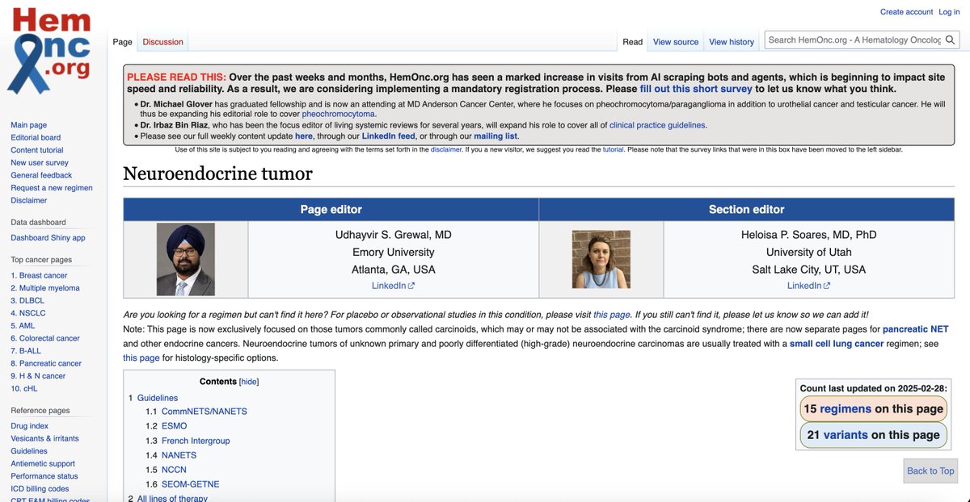Open the Disclaimer sidebar link

point(29,200)
